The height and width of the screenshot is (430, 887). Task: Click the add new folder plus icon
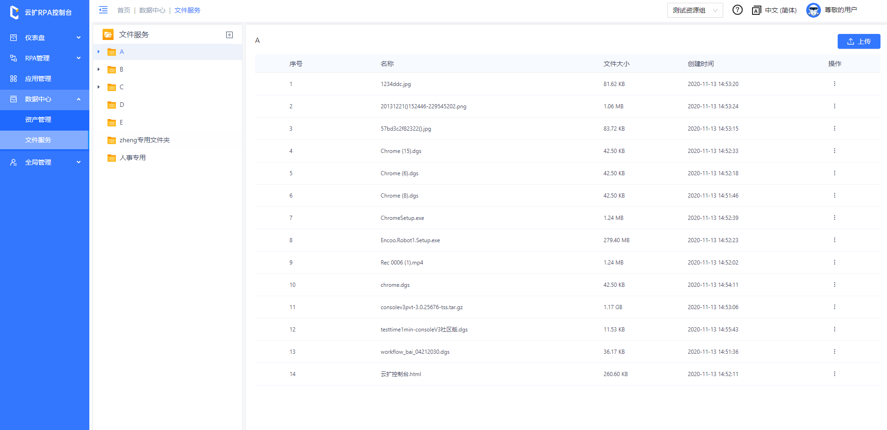tap(229, 35)
